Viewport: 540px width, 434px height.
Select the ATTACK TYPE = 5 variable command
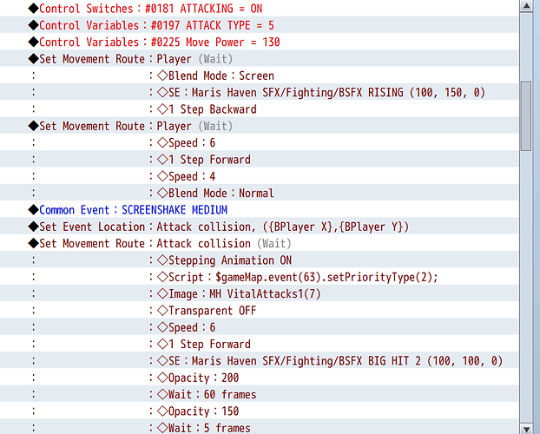coord(259,25)
